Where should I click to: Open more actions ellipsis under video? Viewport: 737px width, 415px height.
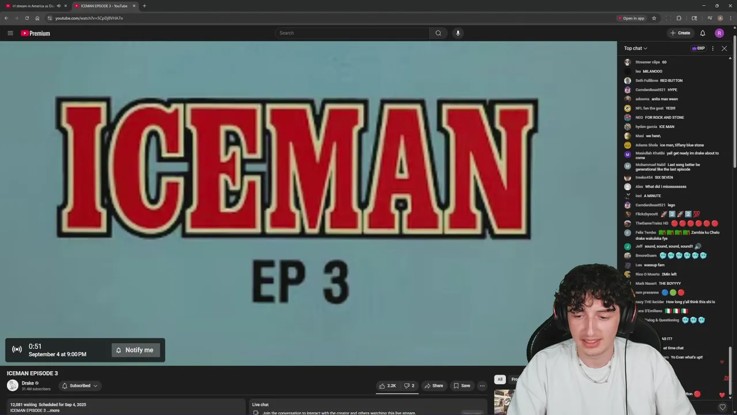tap(482, 386)
